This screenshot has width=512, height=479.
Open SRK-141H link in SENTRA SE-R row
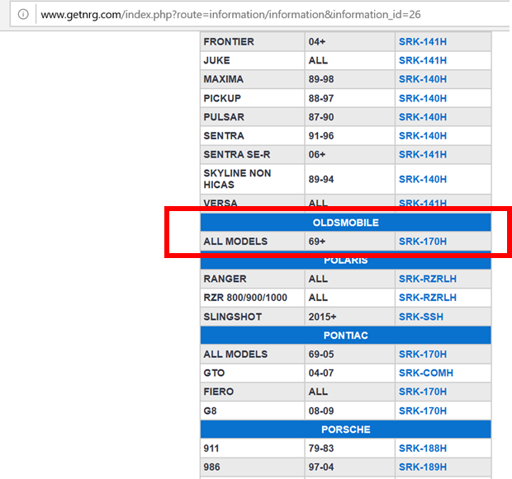[x=423, y=154]
